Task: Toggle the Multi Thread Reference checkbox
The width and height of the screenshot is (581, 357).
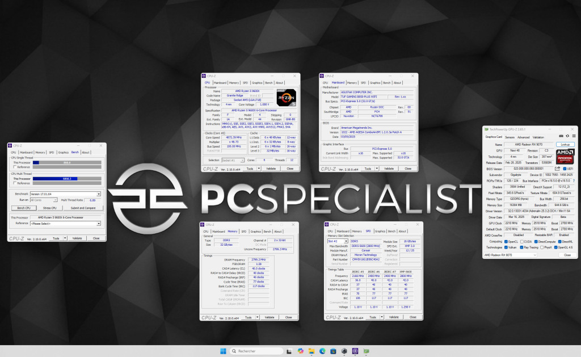Action: pyautogui.click(x=15, y=183)
